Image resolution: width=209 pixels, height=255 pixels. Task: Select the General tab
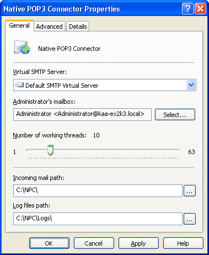19,25
